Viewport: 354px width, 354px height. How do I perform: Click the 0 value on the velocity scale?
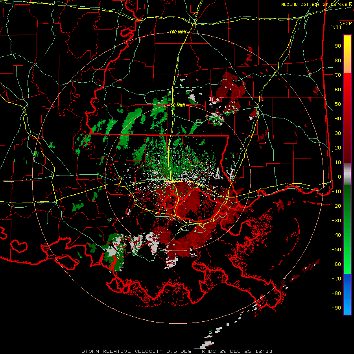pos(339,177)
